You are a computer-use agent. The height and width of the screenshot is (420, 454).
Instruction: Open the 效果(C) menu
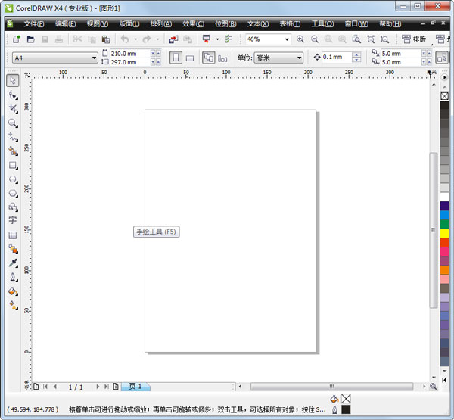[x=193, y=23]
